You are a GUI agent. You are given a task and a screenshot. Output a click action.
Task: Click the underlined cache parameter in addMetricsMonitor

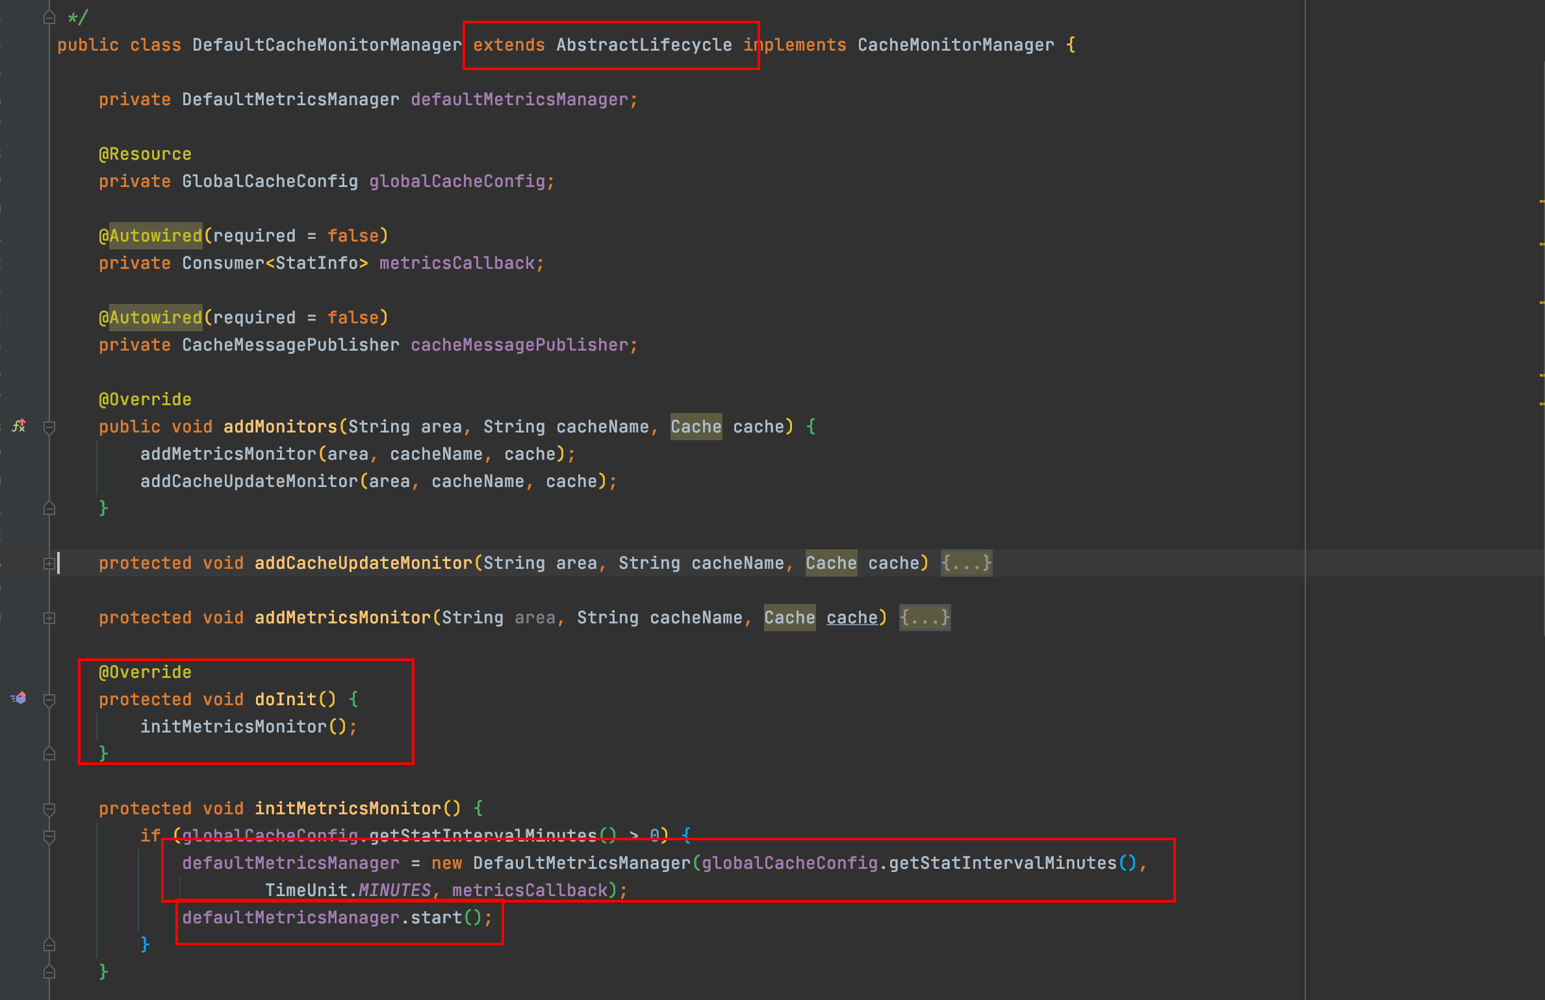[852, 618]
